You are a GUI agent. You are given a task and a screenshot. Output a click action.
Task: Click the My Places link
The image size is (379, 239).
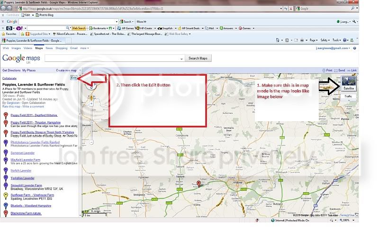[29, 70]
